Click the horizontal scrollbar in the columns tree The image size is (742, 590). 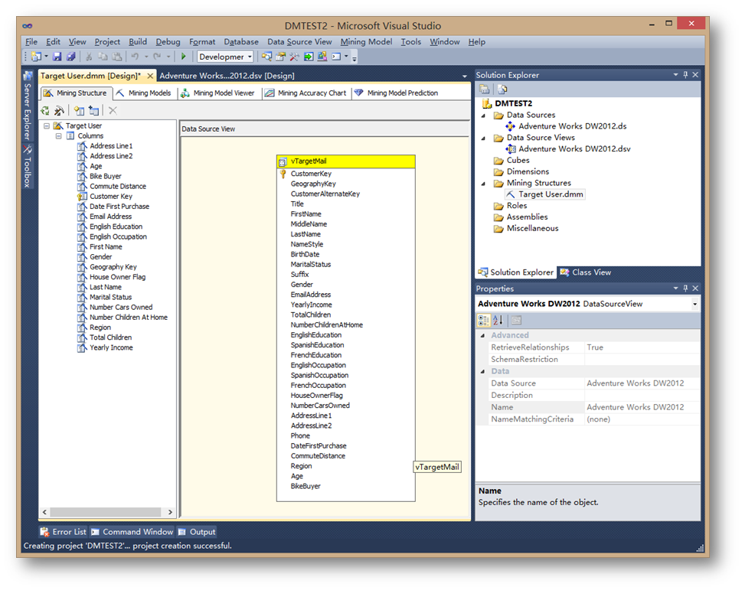[107, 512]
